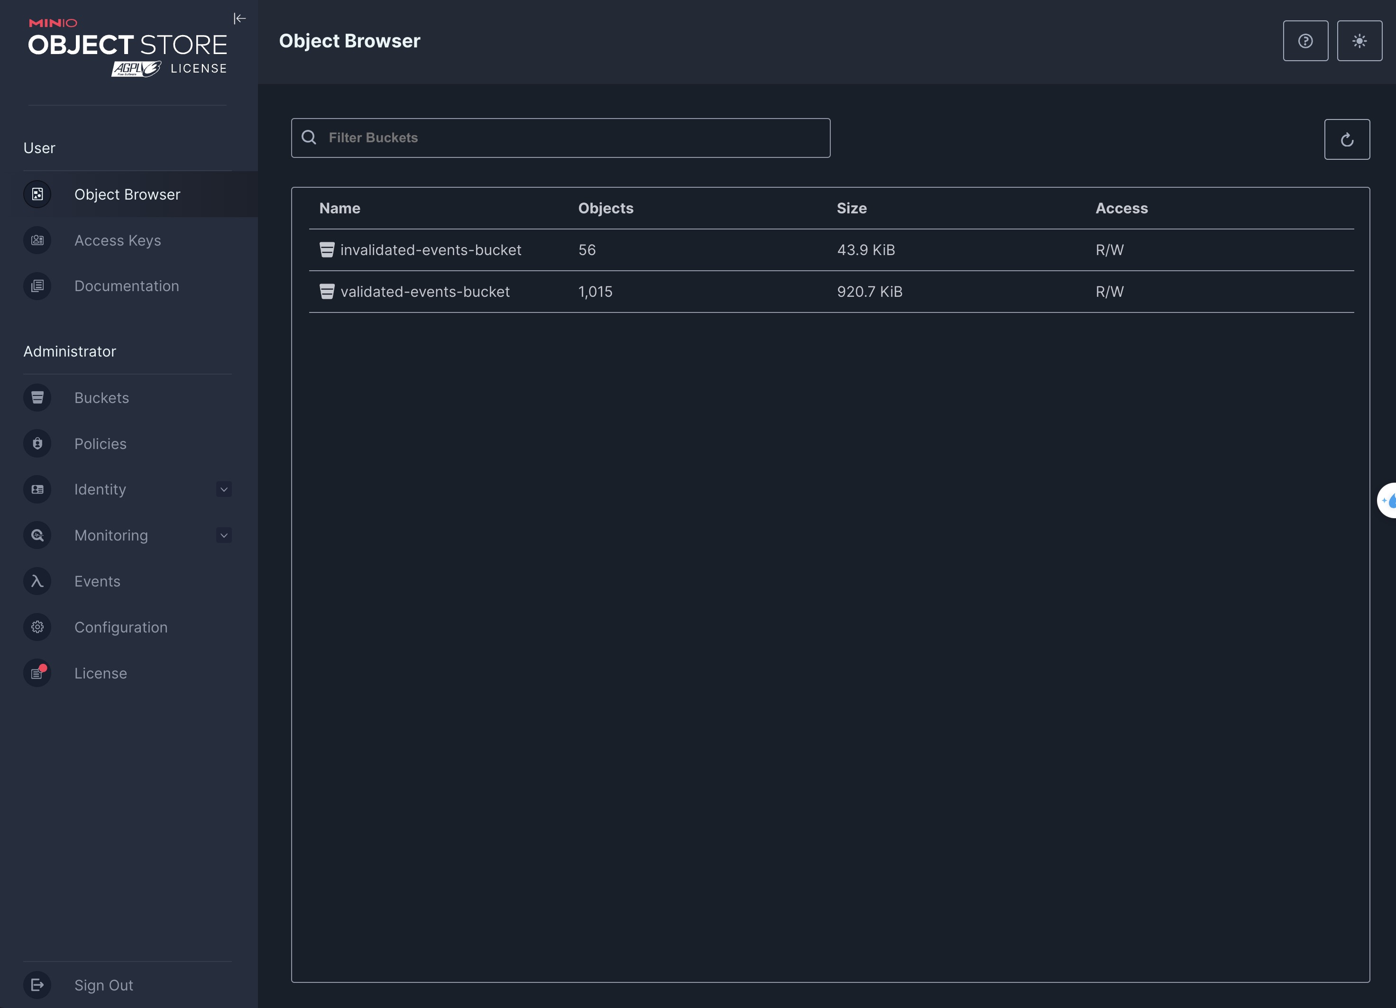Viewport: 1396px width, 1008px height.
Task: Click the User section heading
Action: (39, 148)
